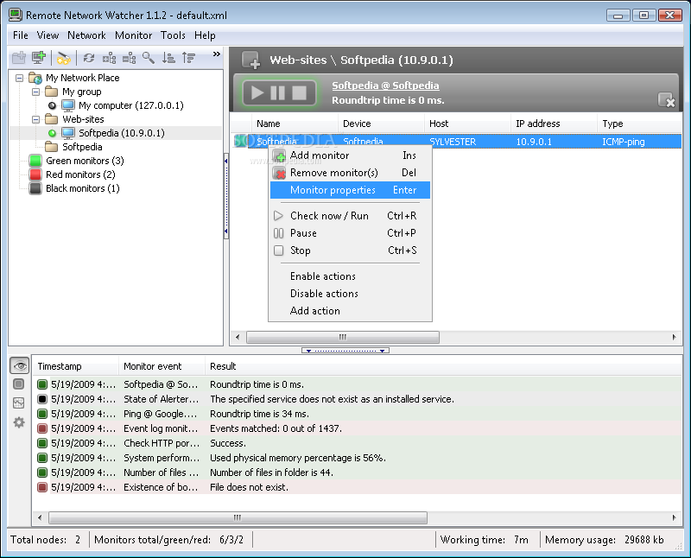Screen dimensions: 691x558
Task: Click the square icon in log sidebar
Action: (18, 384)
